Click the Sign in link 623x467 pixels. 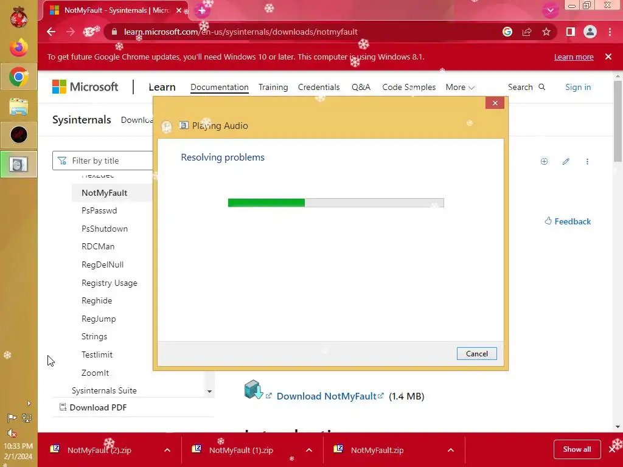point(578,87)
